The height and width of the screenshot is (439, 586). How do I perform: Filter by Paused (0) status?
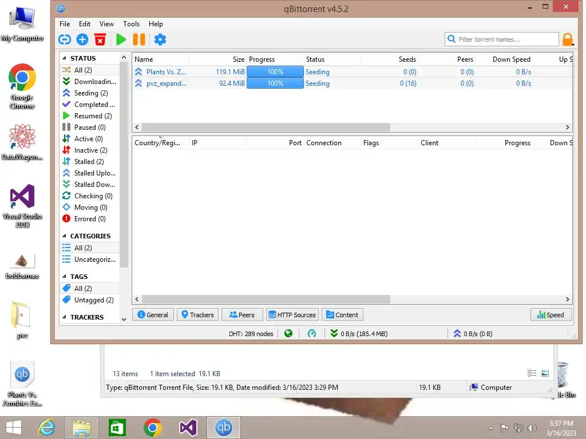pyautogui.click(x=89, y=127)
